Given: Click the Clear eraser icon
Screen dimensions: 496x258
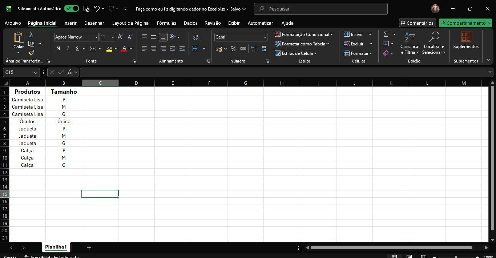Looking at the screenshot, I should point(386,53).
